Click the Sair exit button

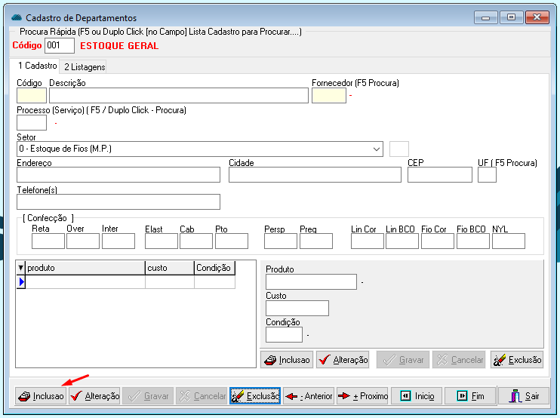tap(524, 396)
